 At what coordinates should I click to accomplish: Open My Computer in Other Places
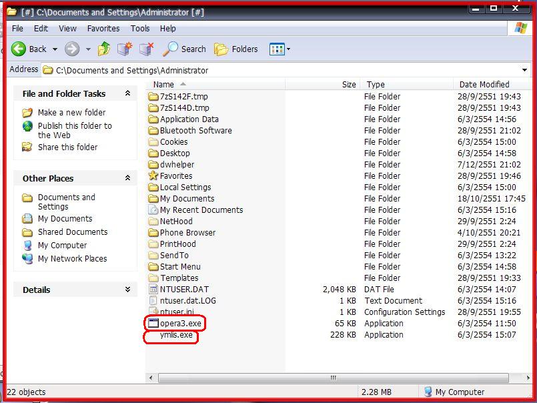pos(62,246)
